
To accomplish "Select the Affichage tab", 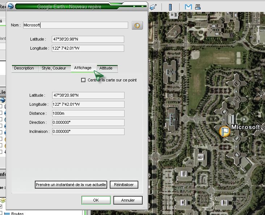I will coord(83,68).
